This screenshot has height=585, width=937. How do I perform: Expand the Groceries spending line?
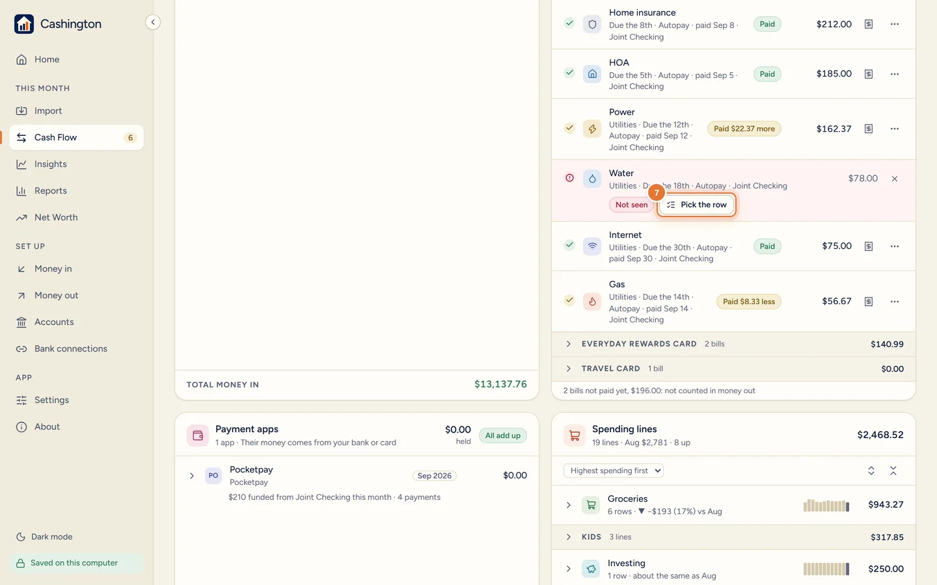point(569,505)
